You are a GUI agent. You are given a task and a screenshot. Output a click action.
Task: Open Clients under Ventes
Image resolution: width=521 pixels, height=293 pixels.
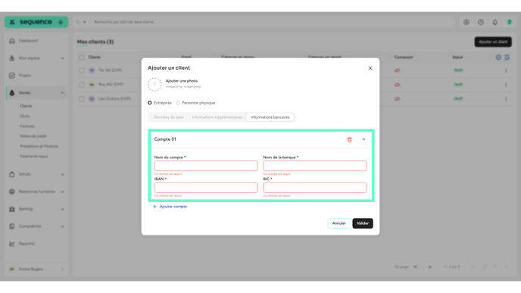point(26,106)
